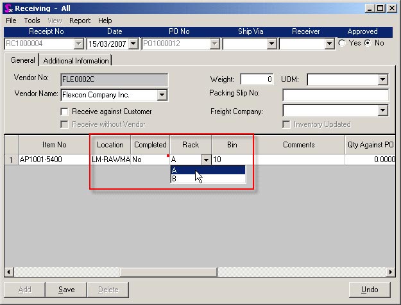Click the application icon in the title bar
The image size is (401, 305).
click(8, 8)
